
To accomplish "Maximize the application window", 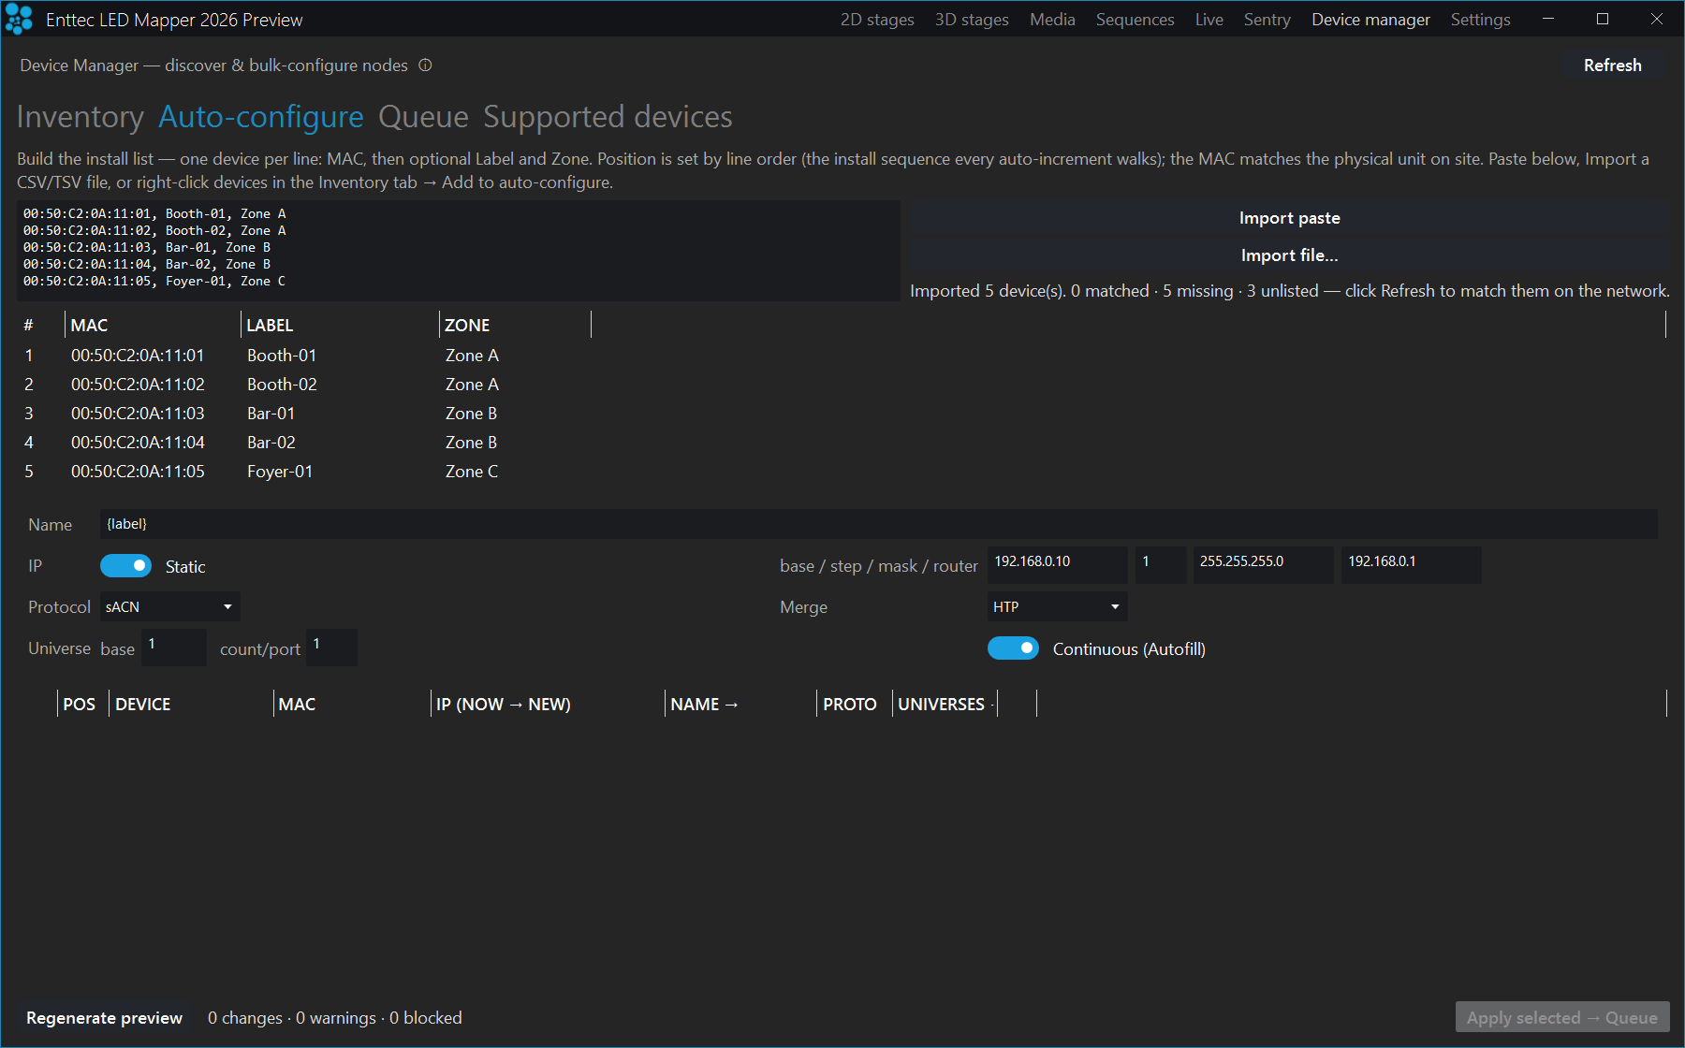I will [x=1603, y=19].
